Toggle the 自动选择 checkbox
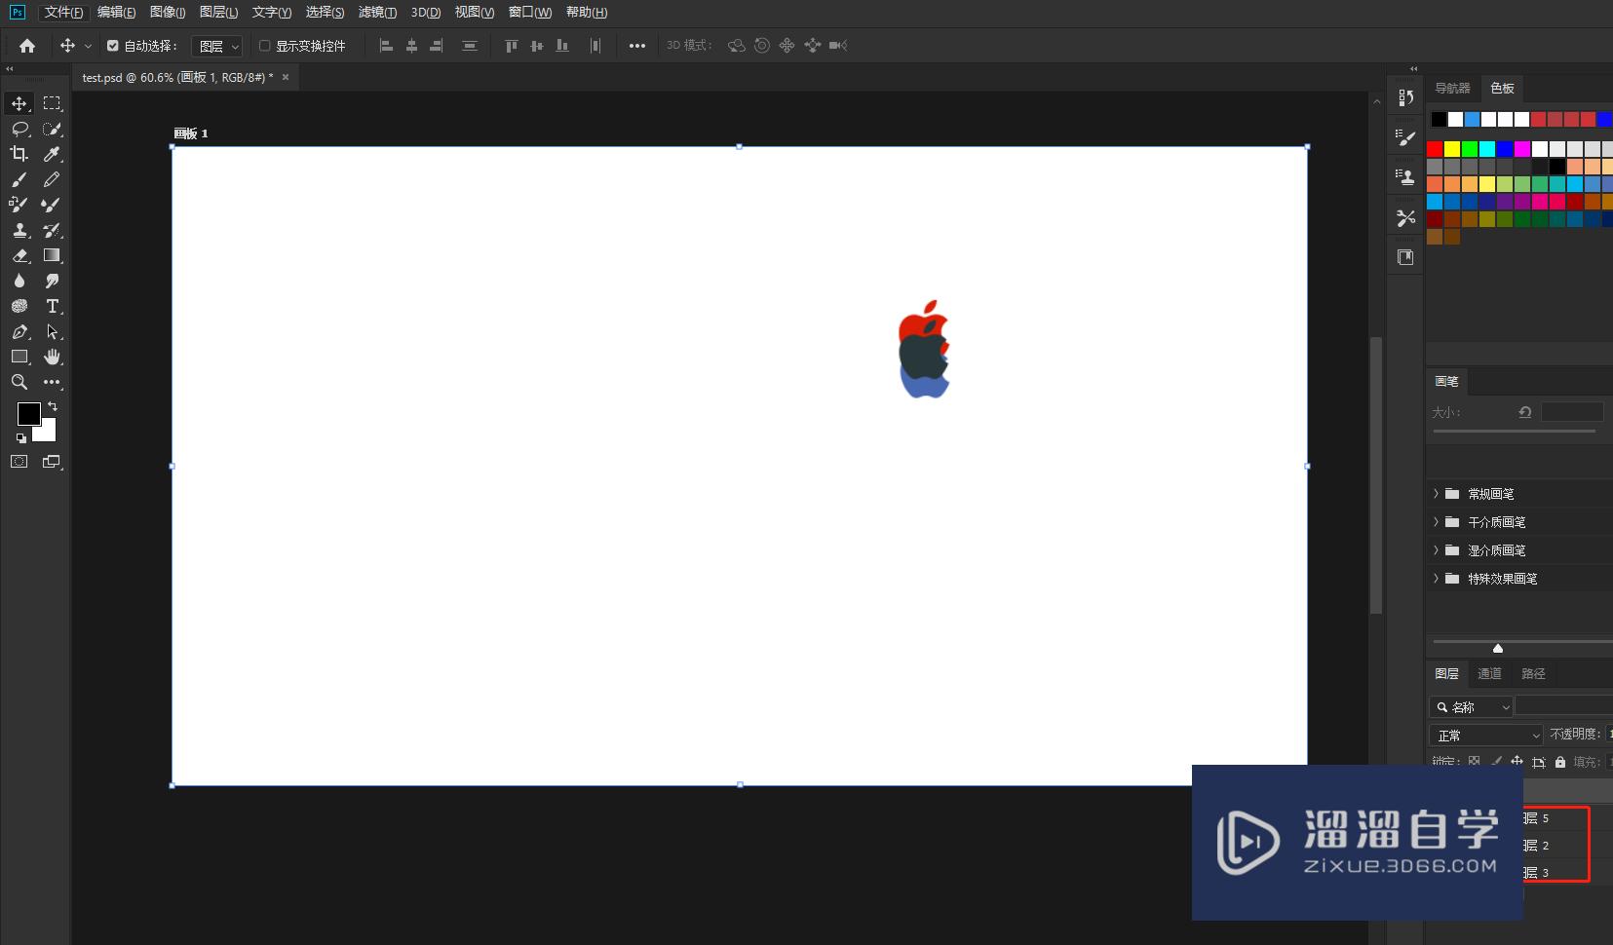 click(113, 46)
